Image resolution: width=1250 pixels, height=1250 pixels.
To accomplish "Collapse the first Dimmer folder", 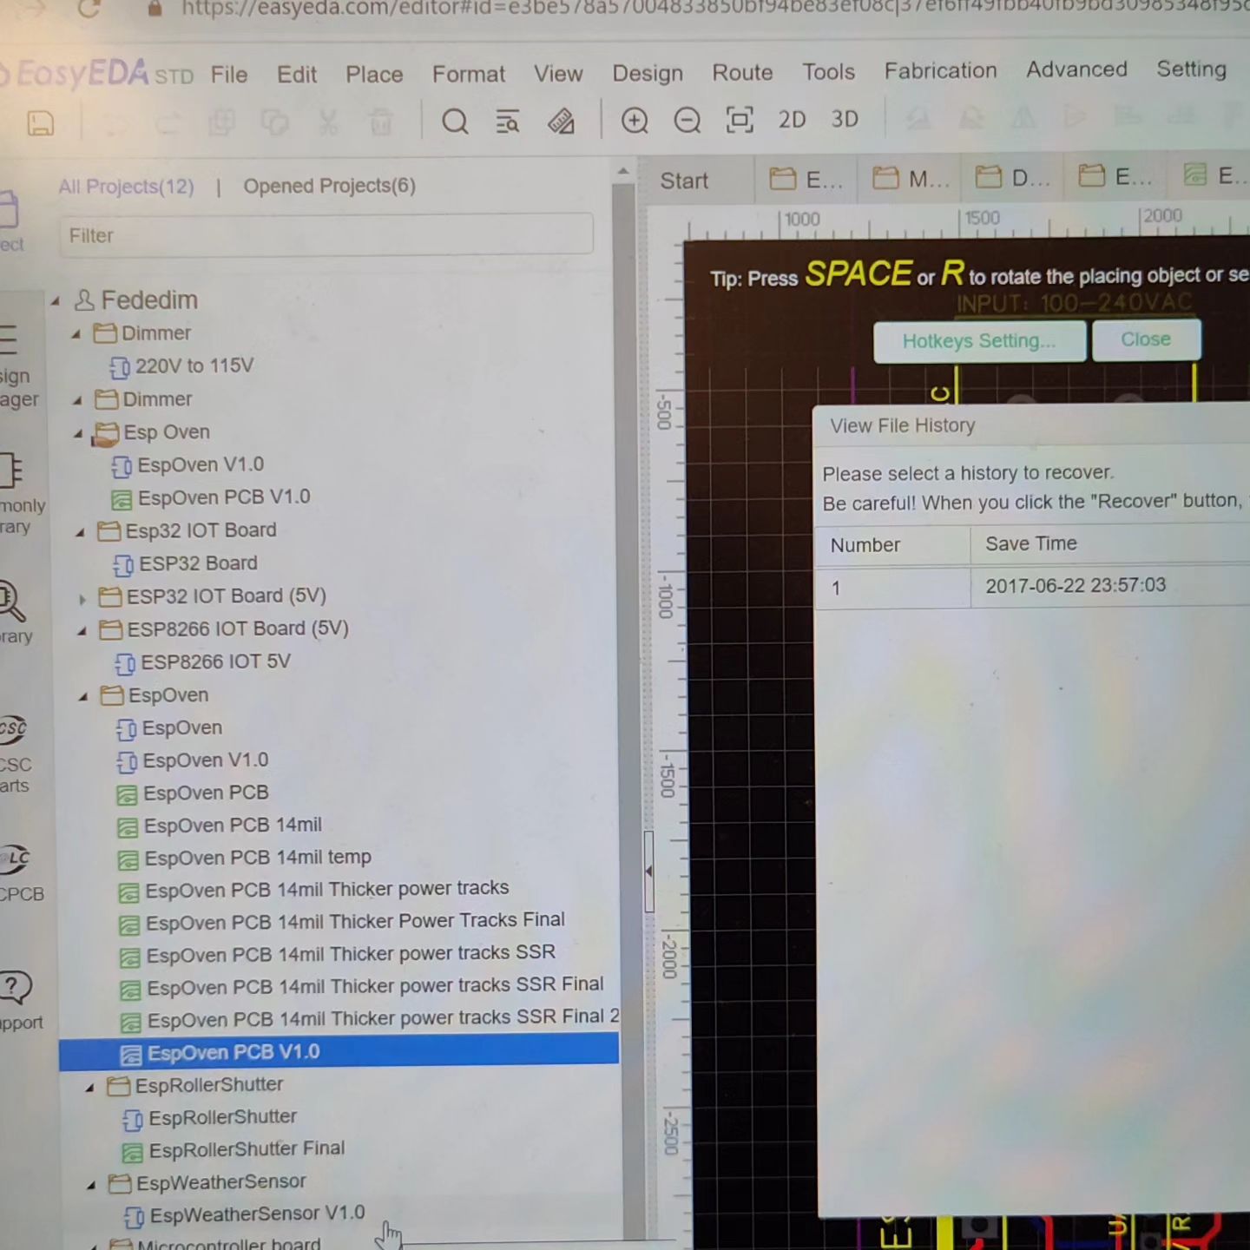I will tap(76, 334).
